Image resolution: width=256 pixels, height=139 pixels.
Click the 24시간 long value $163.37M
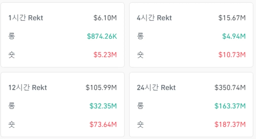click(230, 106)
